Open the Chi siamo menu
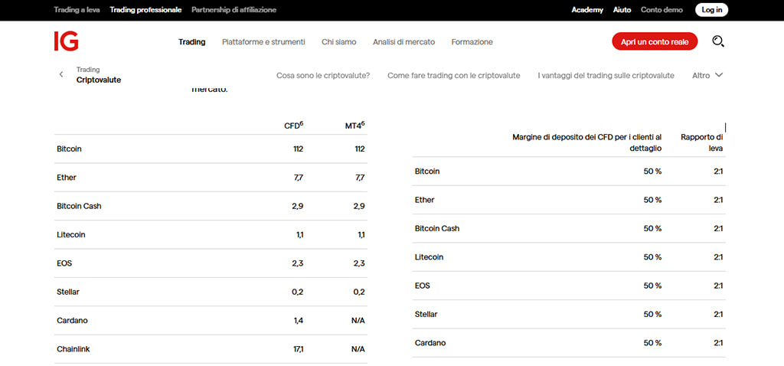 point(339,42)
